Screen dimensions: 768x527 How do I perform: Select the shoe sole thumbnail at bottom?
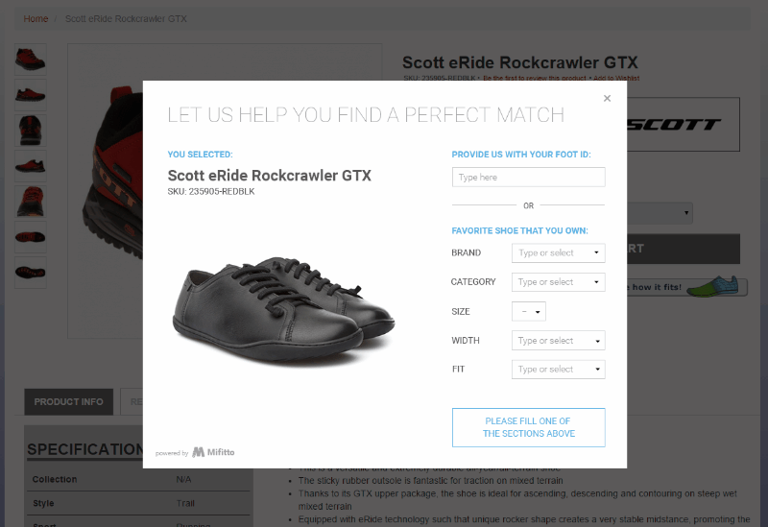[31, 273]
